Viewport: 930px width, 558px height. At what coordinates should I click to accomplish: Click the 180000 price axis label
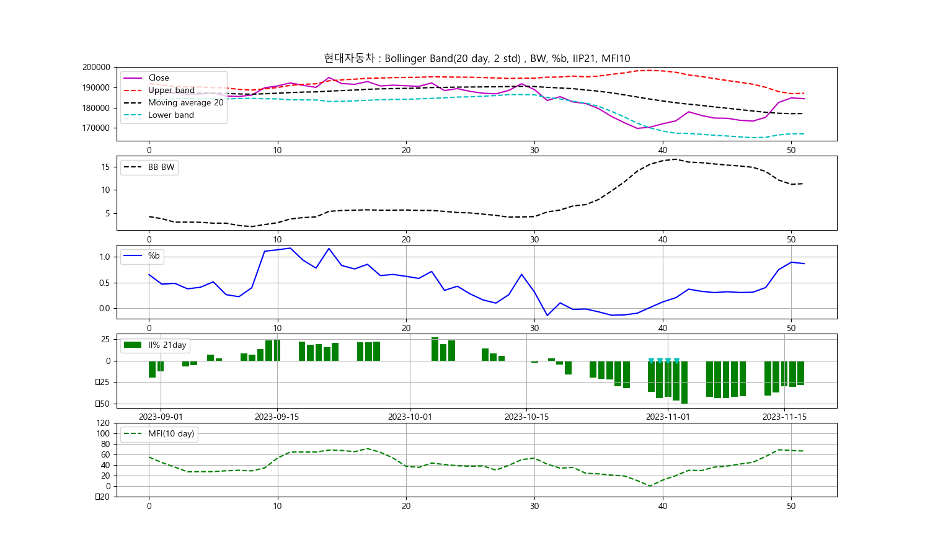(97, 108)
